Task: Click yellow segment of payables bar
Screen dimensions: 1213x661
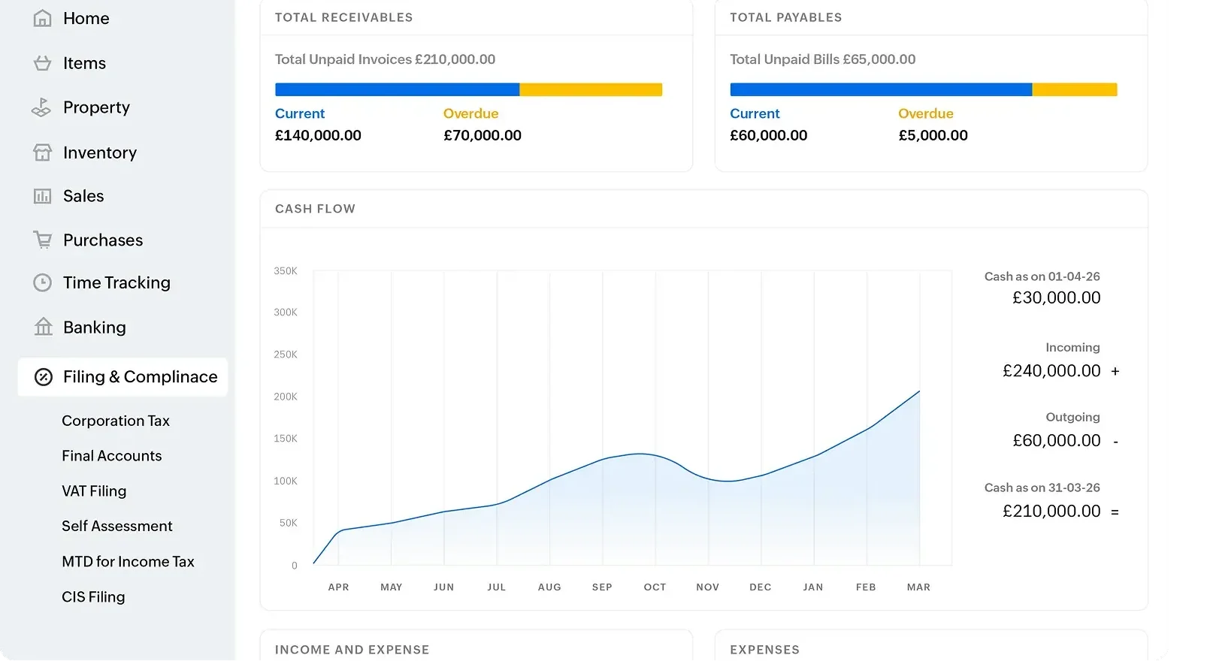Action: click(x=1075, y=89)
